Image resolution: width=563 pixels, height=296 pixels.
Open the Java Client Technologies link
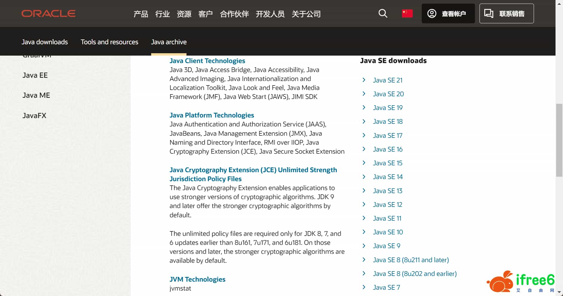(x=207, y=61)
